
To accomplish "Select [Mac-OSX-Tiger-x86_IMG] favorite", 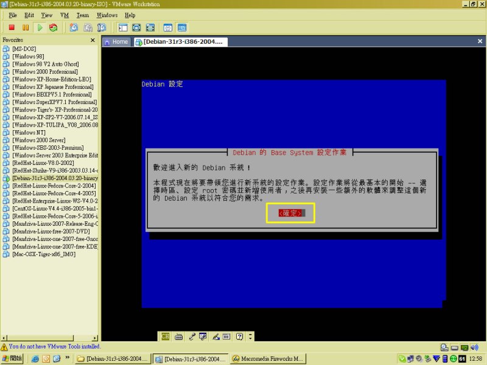I will point(44,254).
